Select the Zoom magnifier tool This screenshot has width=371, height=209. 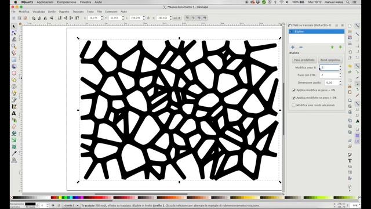pos(14,46)
